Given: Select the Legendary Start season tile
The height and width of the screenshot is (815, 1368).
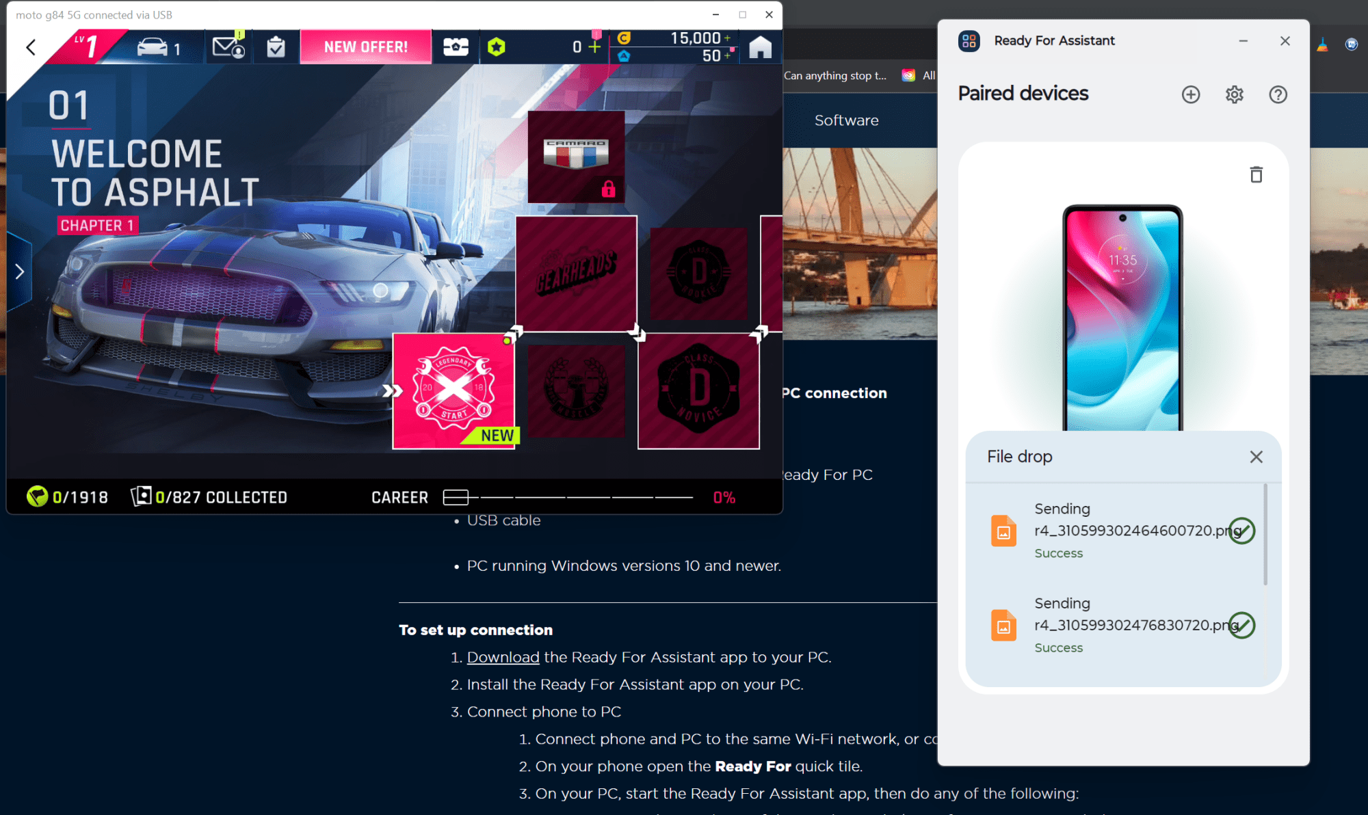Looking at the screenshot, I should click(x=453, y=390).
